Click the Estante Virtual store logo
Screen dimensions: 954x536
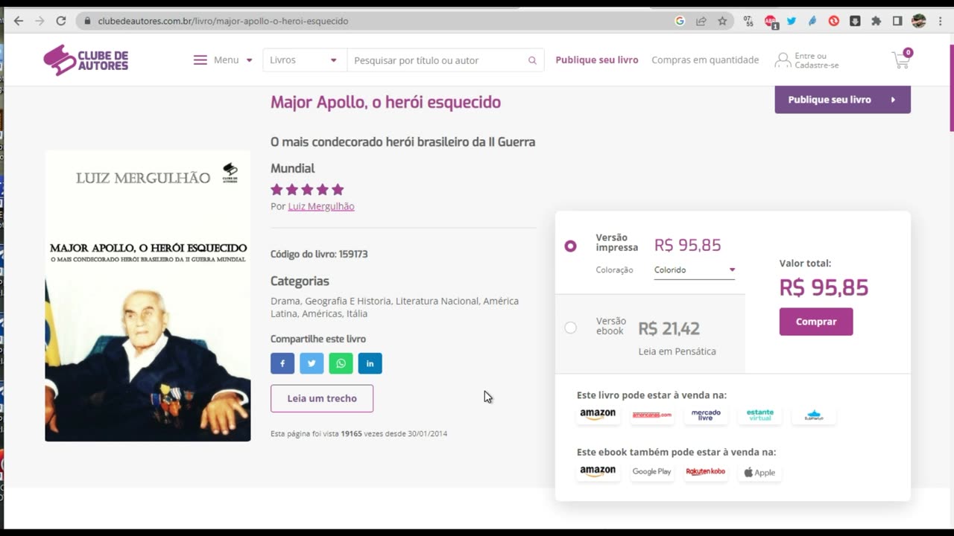[x=760, y=415]
